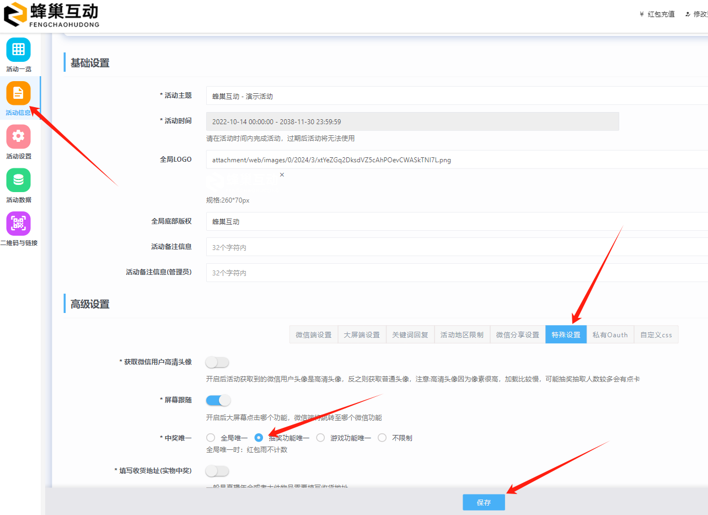Click the 高级设置 section heading

point(90,304)
